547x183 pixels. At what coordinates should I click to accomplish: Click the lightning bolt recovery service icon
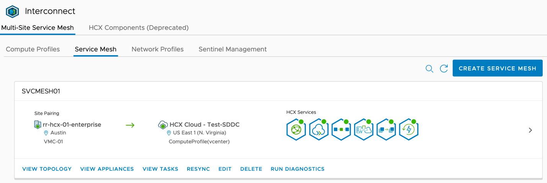click(408, 130)
